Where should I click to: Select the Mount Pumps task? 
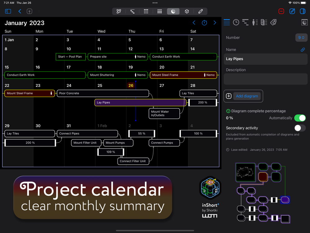tap(118, 143)
